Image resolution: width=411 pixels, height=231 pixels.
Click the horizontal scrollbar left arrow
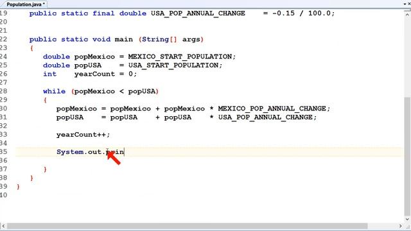click(3, 226)
